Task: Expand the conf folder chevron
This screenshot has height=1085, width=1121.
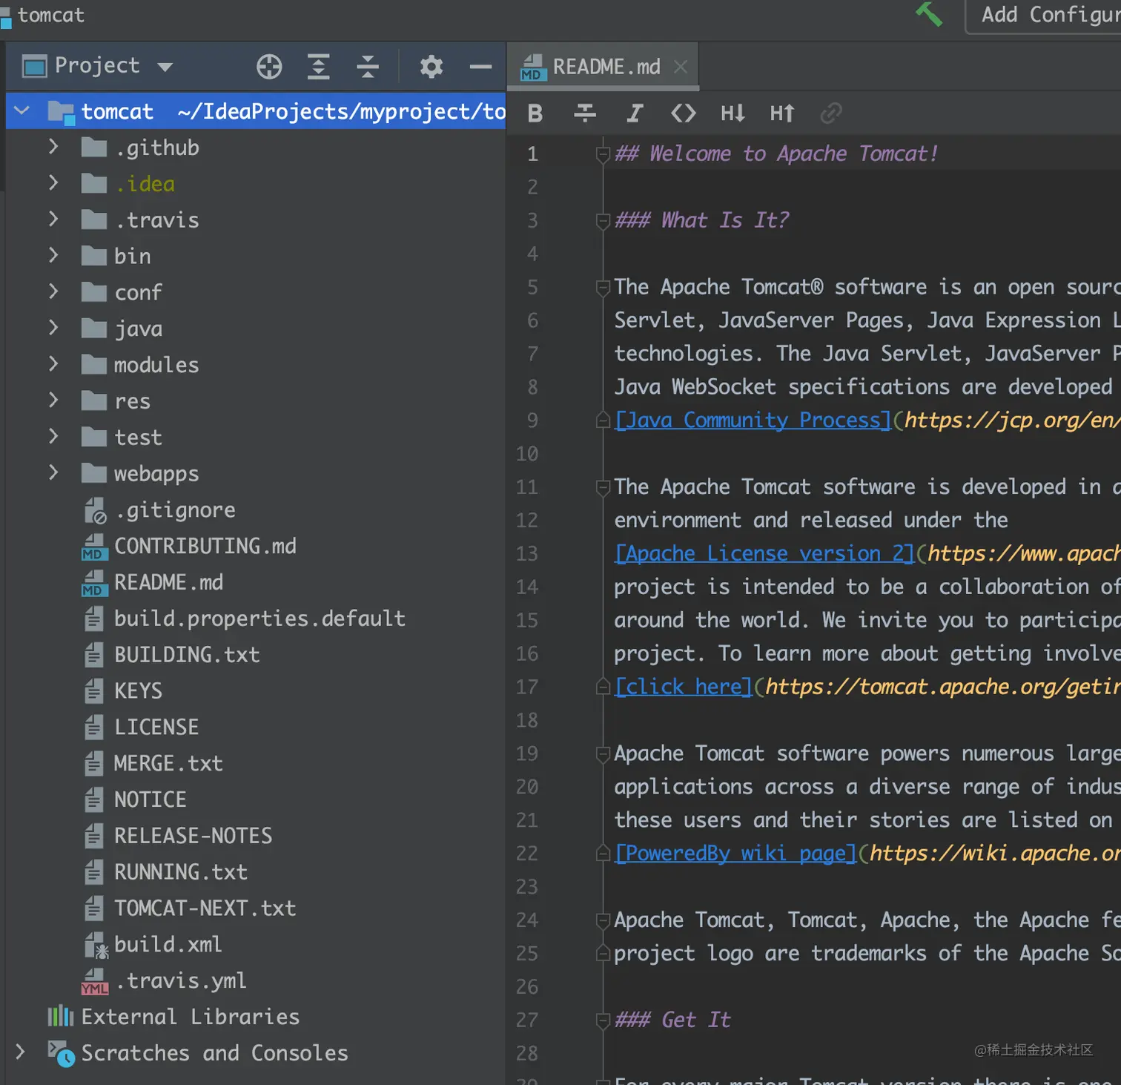Action: tap(53, 291)
